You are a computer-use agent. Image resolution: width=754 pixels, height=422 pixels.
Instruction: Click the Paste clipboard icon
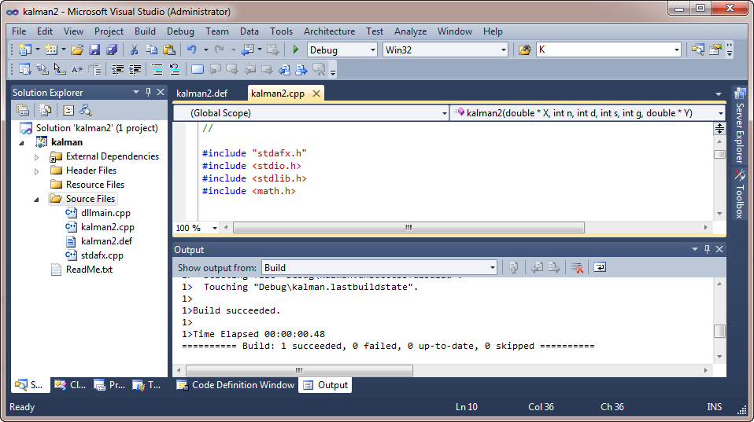click(168, 50)
